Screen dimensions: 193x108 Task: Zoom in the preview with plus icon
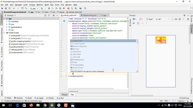(x=180, y=19)
